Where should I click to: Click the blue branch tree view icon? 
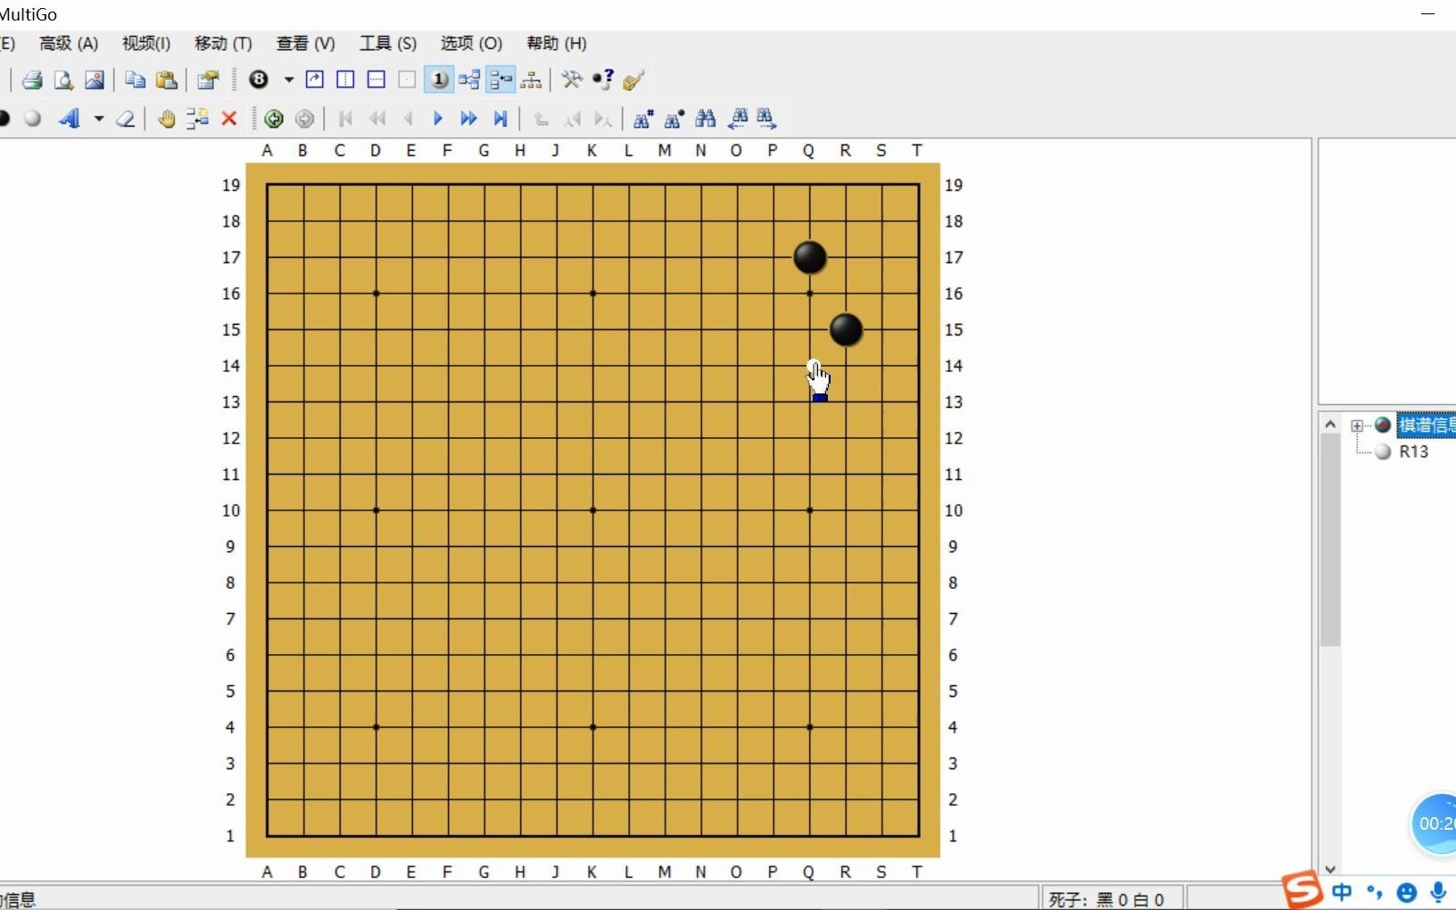point(469,80)
